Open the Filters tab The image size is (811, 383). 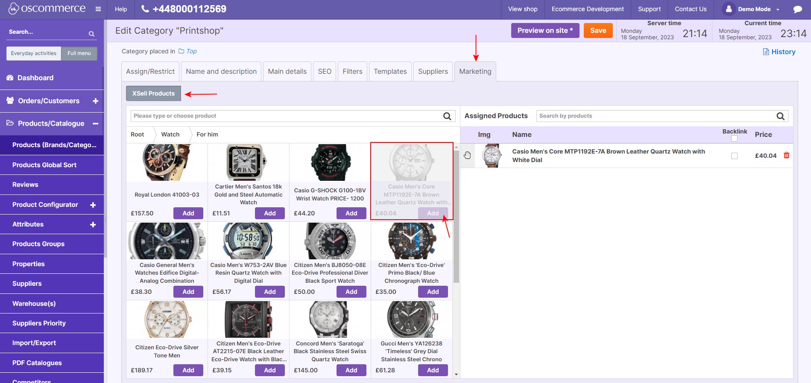pyautogui.click(x=352, y=71)
